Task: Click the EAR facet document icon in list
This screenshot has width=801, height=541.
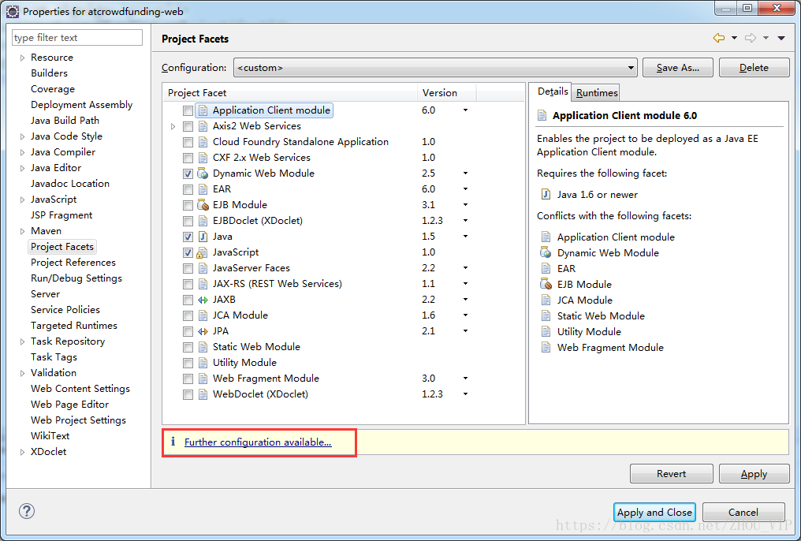Action: pos(203,189)
